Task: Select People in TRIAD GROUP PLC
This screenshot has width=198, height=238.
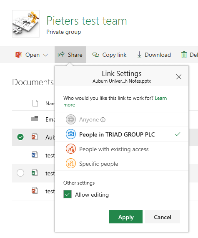Action: (x=122, y=134)
